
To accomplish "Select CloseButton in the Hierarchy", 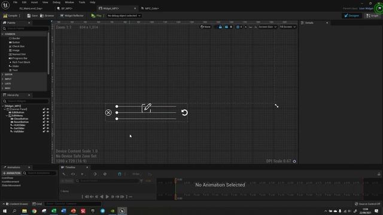I will (x=21, y=119).
